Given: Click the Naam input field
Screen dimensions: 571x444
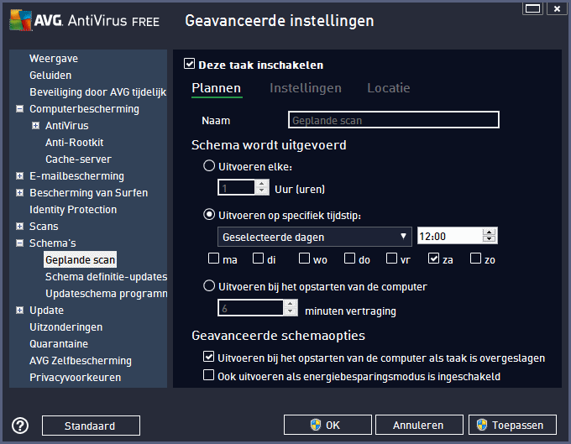Looking at the screenshot, I should pyautogui.click(x=394, y=120).
